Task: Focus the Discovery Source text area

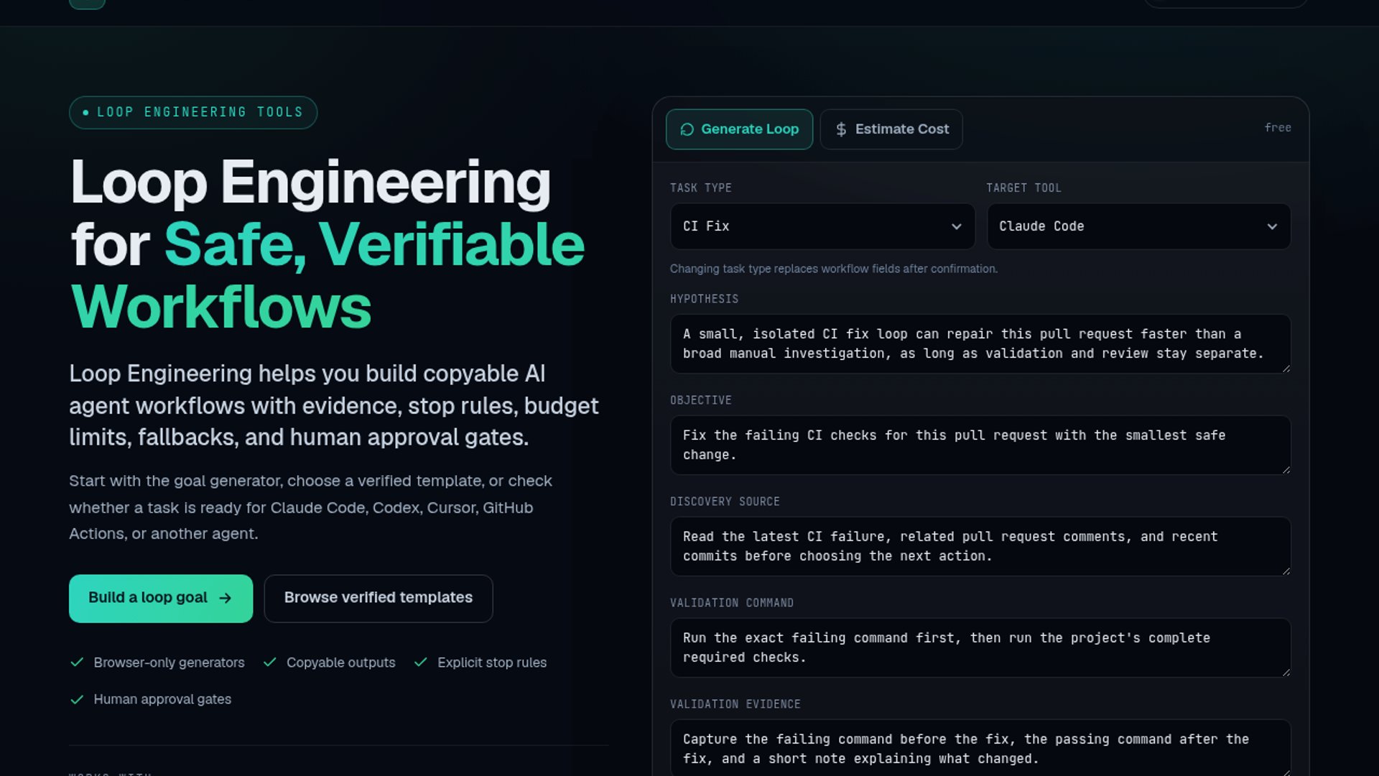Action: [980, 546]
